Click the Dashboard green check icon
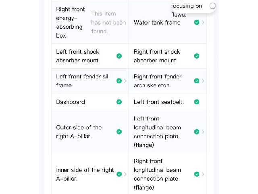 click(119, 102)
